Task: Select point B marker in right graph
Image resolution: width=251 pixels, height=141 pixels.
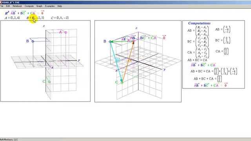Action: click(x=110, y=42)
